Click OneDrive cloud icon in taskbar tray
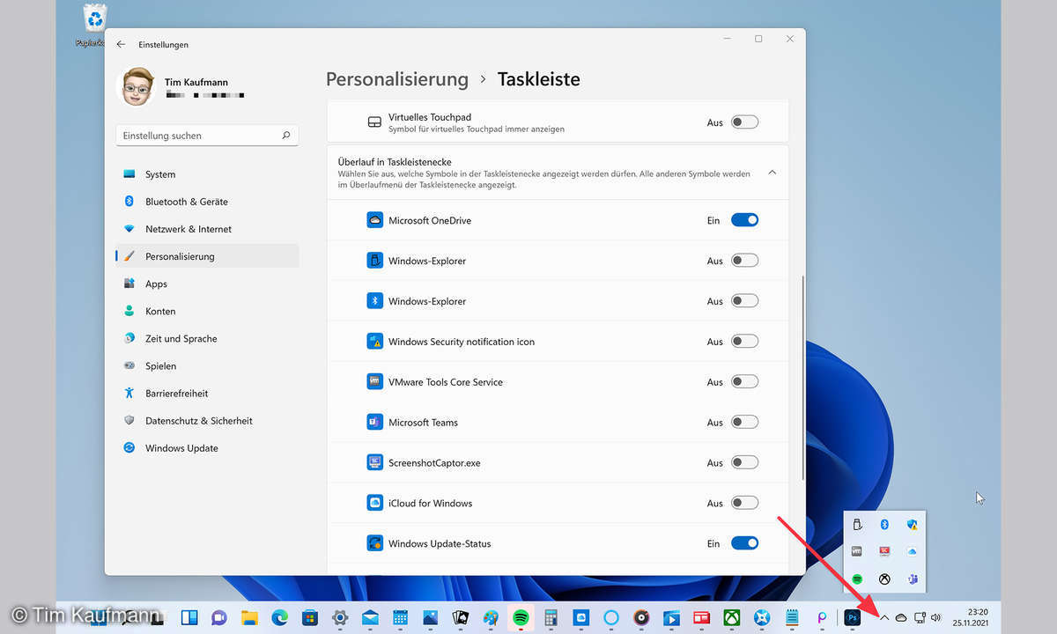This screenshot has height=634, width=1057. click(x=901, y=618)
